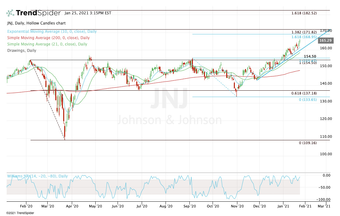Click the Apr '20 date axis label
Image resolution: width=340 pixels, height=216 pixels.
[x=72, y=206]
